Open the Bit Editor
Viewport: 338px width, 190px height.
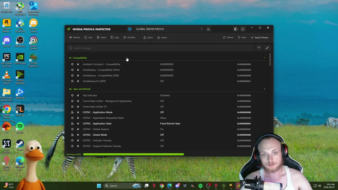coord(129,37)
